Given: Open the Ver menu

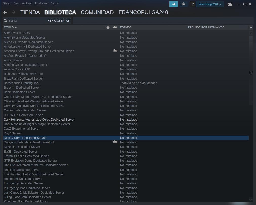Looking at the screenshot, I should pos(16,3).
